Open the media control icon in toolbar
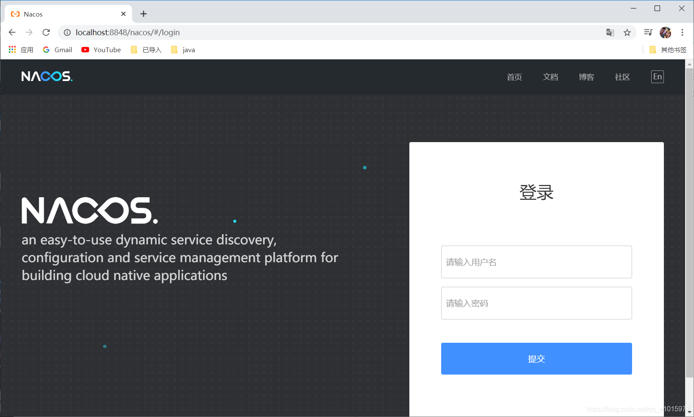The image size is (694, 417). [648, 32]
